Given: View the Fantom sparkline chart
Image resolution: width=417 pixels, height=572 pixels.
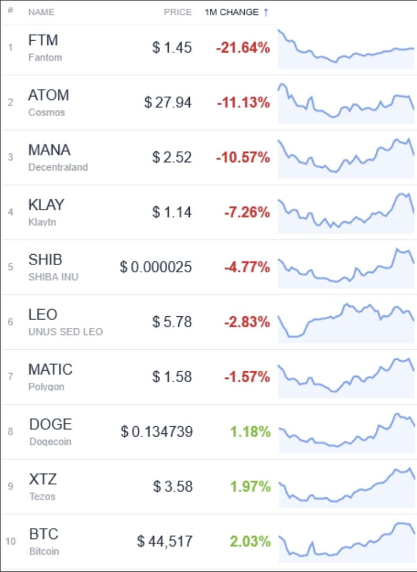Looking at the screenshot, I should click(x=346, y=49).
